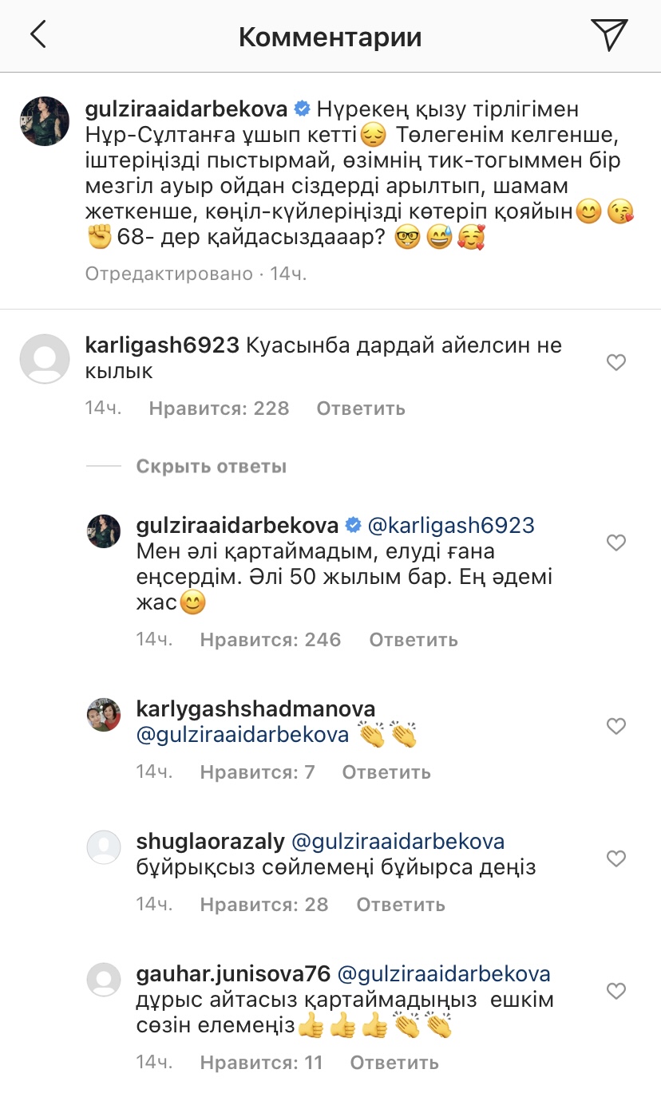Open gauhar.junisova76's avatar

point(104,980)
